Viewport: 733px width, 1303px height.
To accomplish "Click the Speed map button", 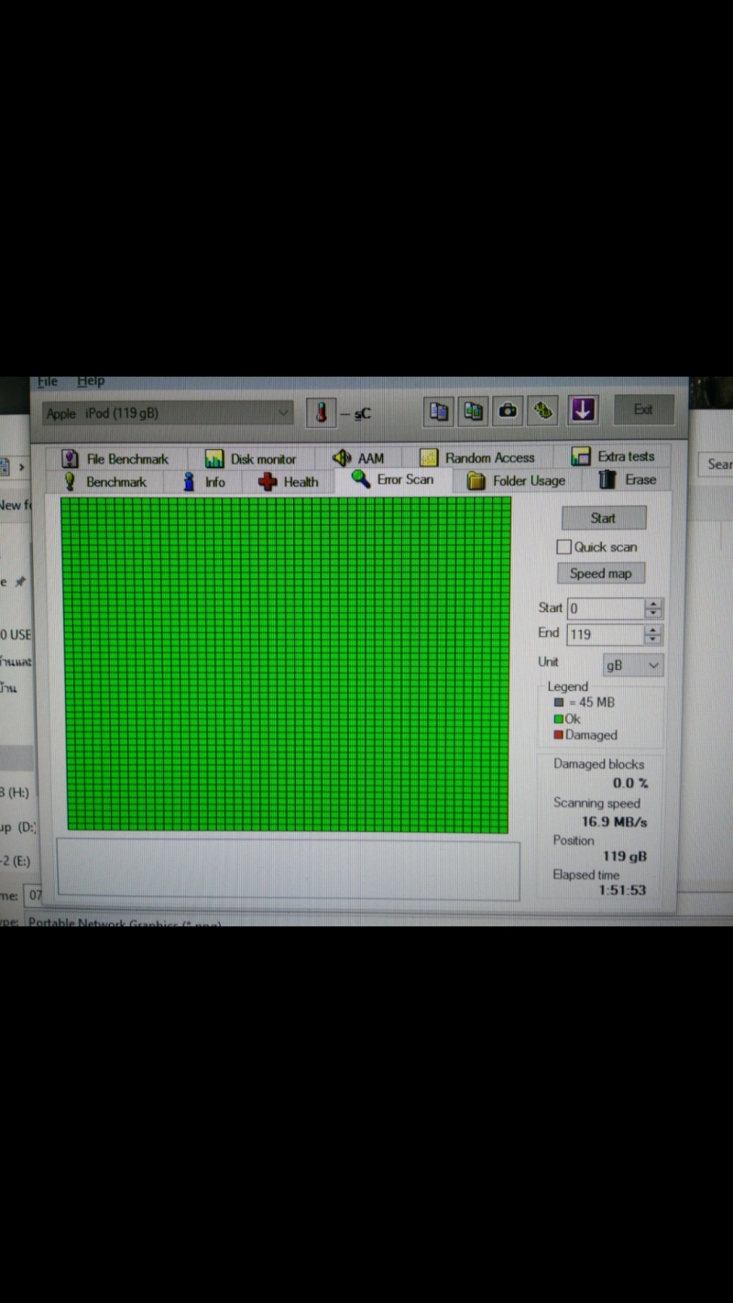I will [x=600, y=574].
